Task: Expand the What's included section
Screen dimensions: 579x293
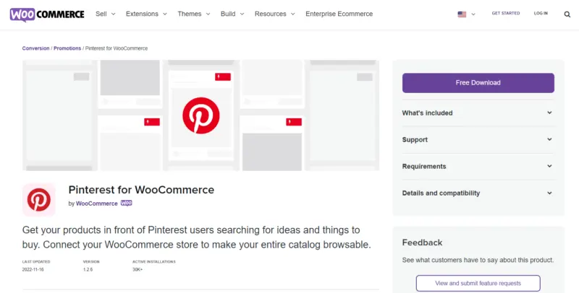Action: point(478,113)
